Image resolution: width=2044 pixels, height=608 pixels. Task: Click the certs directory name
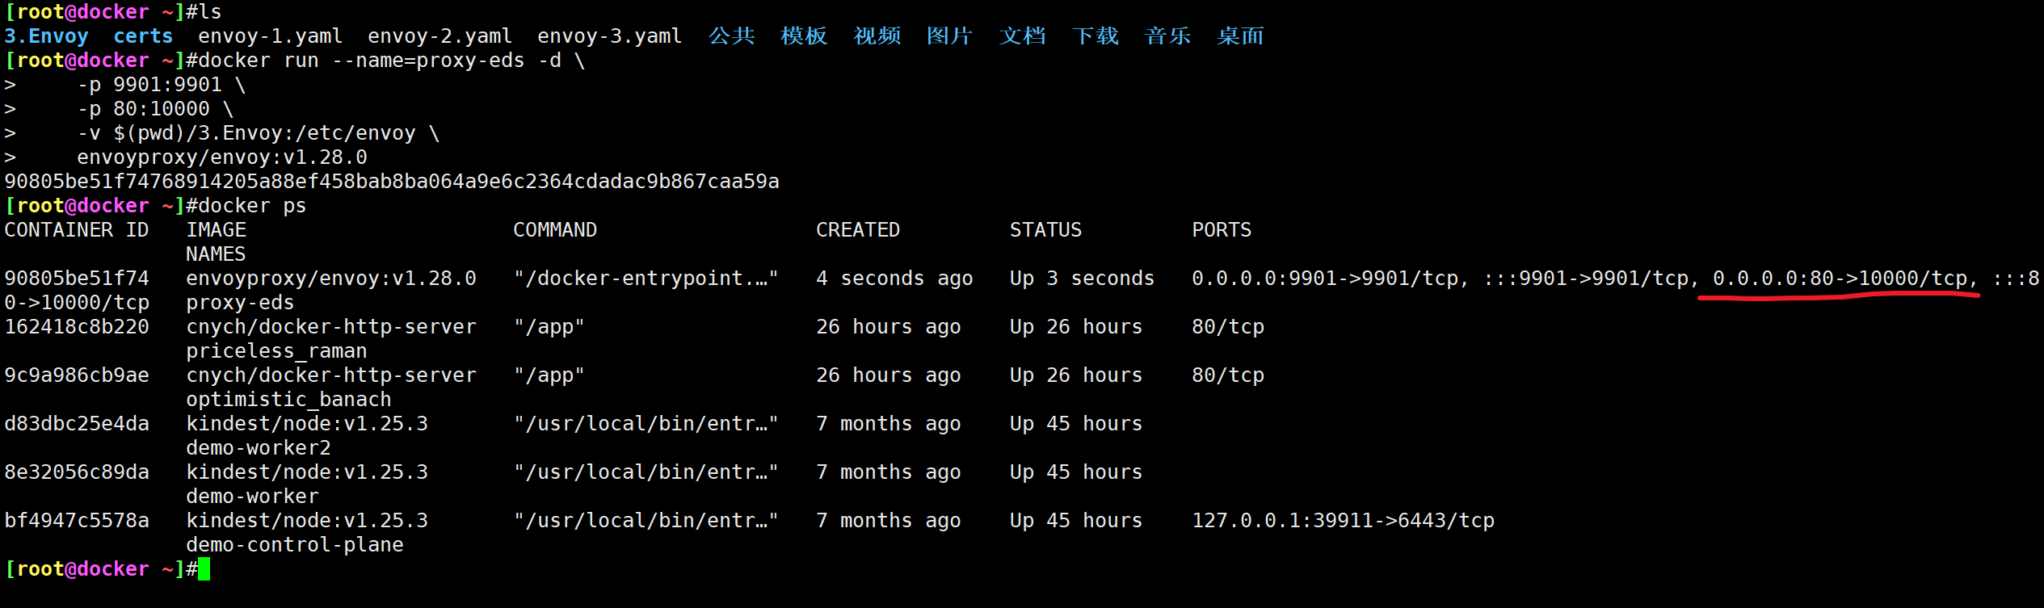pyautogui.click(x=143, y=36)
